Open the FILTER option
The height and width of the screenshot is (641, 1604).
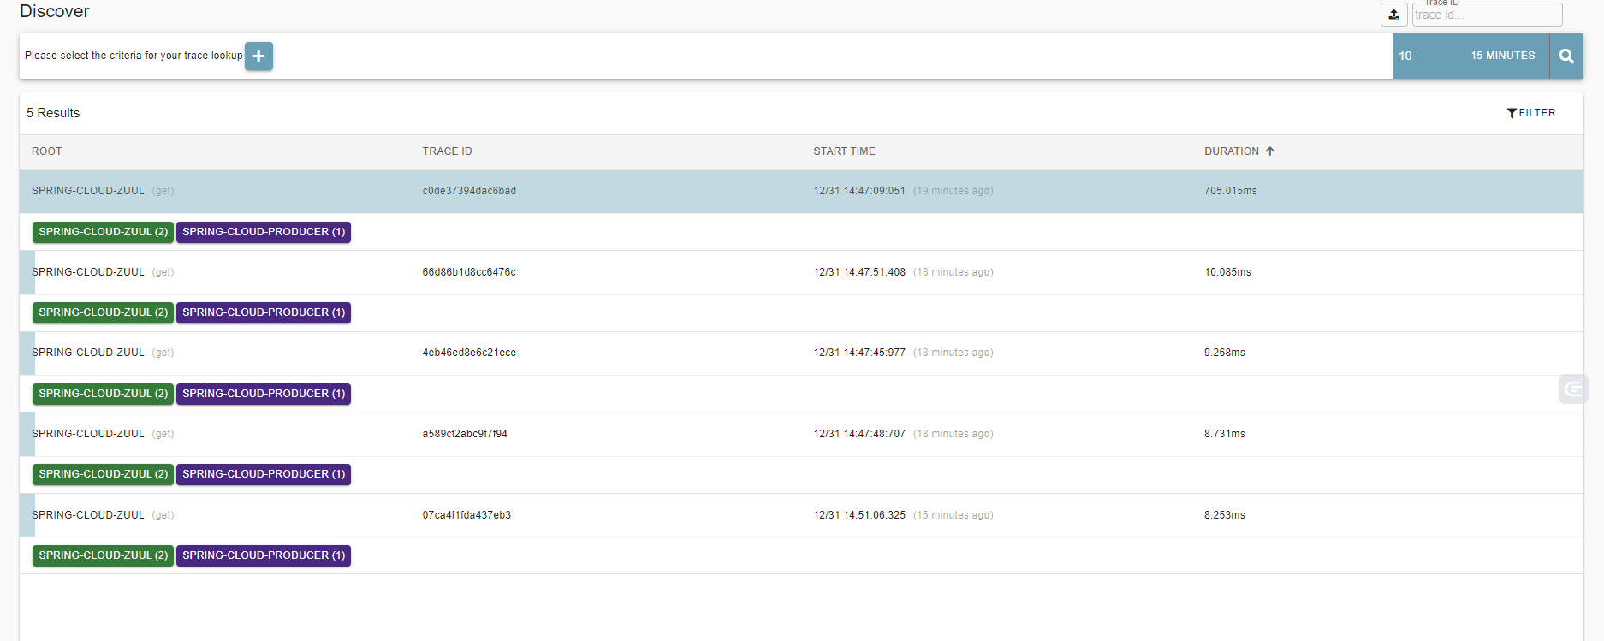click(x=1531, y=113)
